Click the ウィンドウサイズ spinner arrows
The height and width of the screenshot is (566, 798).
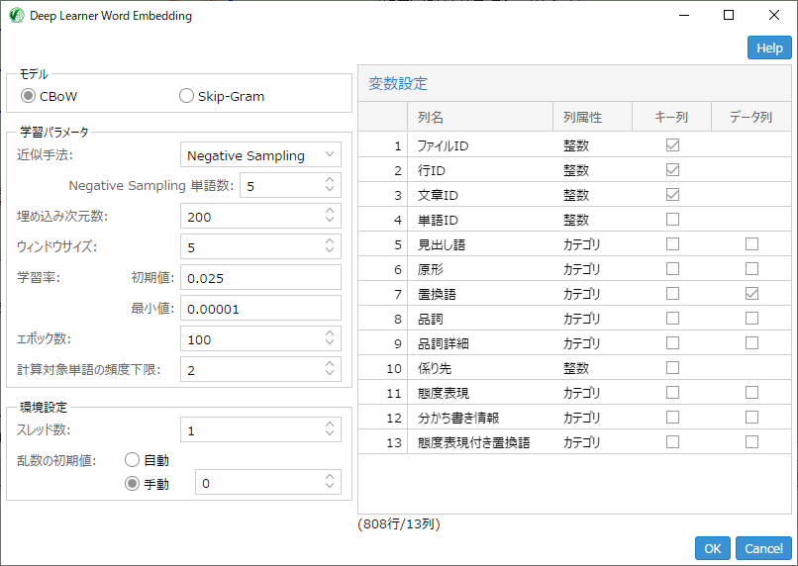(330, 247)
